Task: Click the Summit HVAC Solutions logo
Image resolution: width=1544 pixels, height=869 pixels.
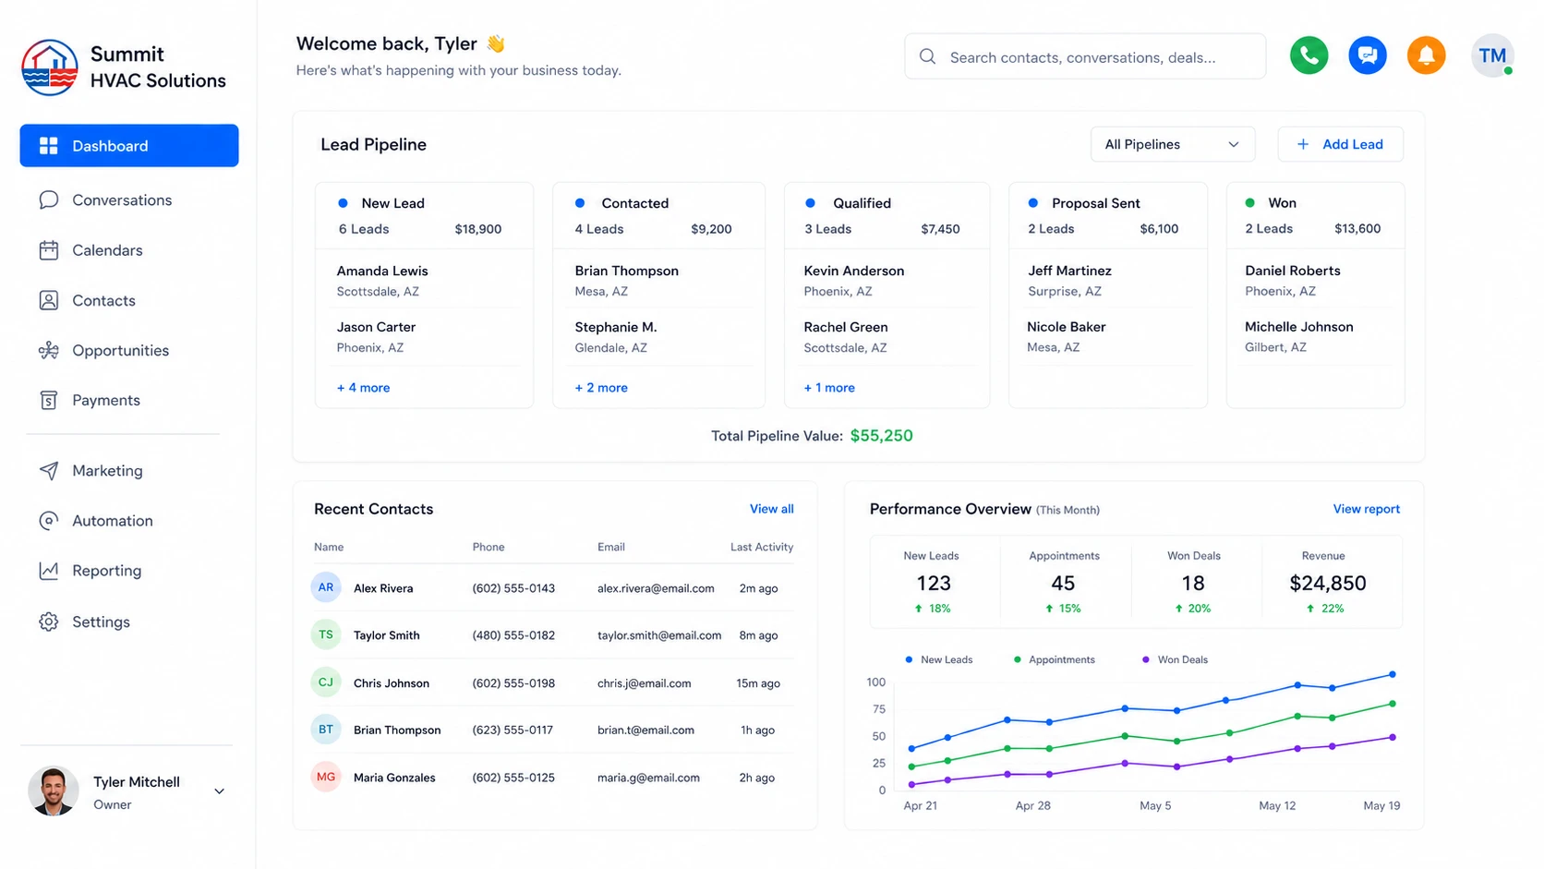Action: tap(50, 67)
